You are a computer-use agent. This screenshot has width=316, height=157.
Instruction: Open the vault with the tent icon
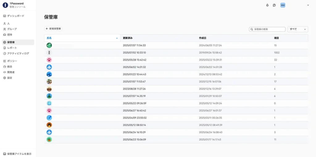coord(49,96)
